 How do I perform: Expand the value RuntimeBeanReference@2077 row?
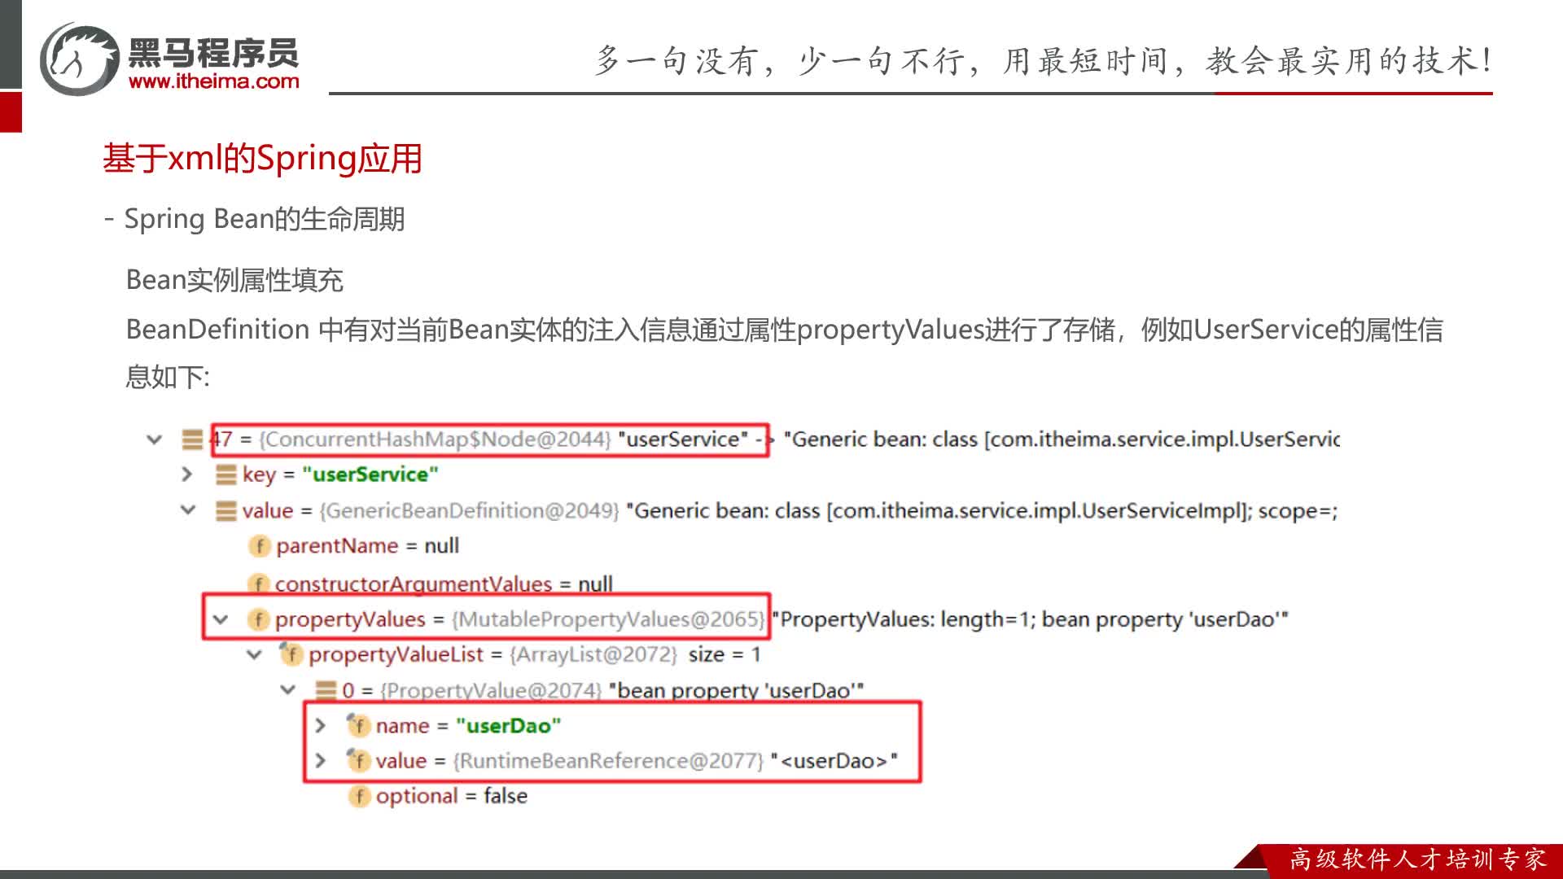point(321,760)
